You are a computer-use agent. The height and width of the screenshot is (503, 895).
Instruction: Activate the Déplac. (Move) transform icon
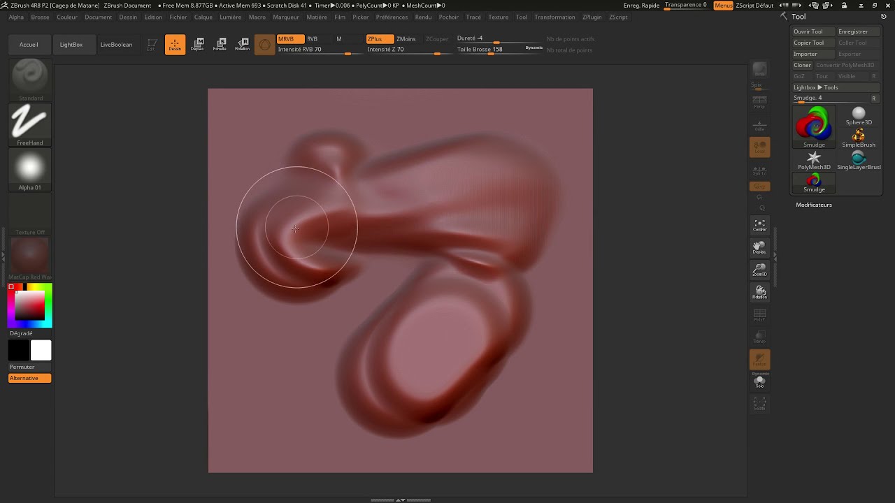(x=198, y=45)
